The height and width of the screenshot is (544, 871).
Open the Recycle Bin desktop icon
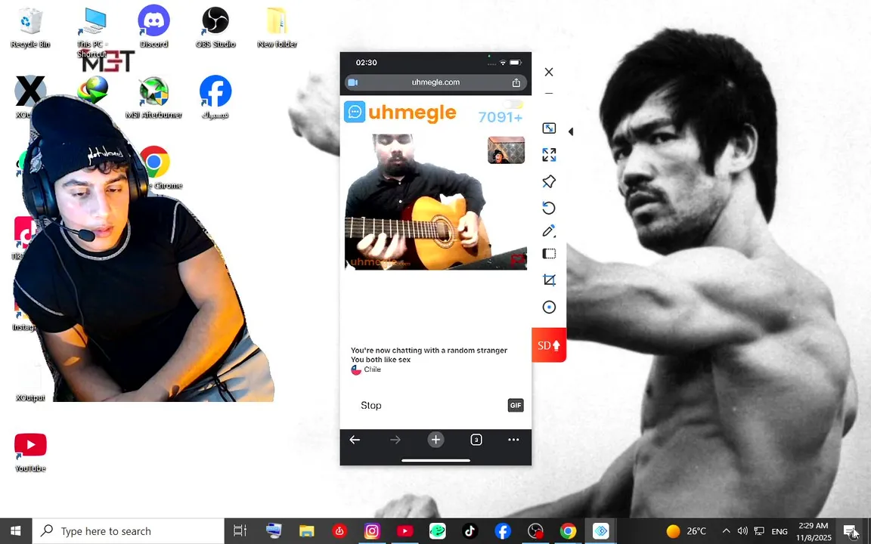click(29, 26)
